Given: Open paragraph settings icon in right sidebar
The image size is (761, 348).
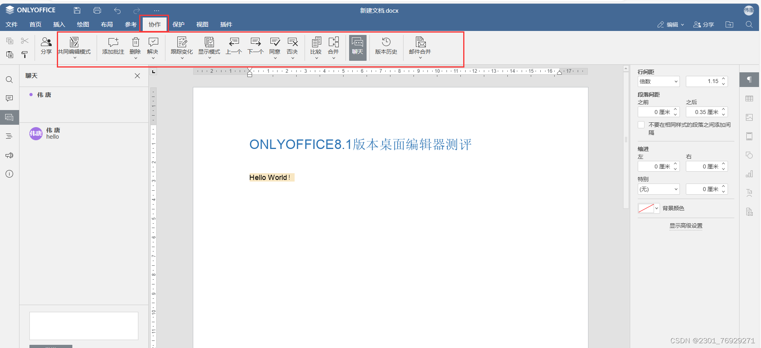Looking at the screenshot, I should [x=749, y=80].
